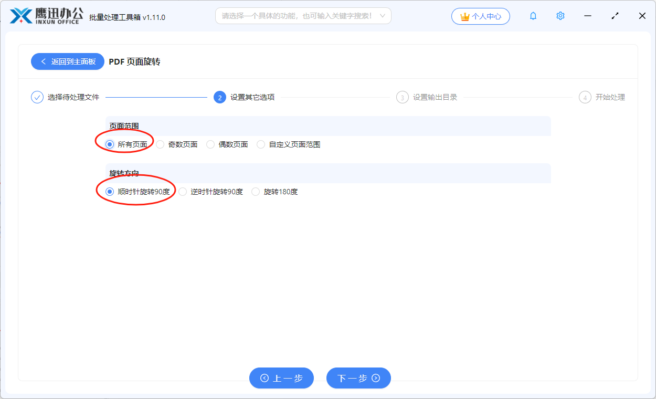Click the 下一步 button
This screenshot has width=656, height=399.
pos(358,378)
